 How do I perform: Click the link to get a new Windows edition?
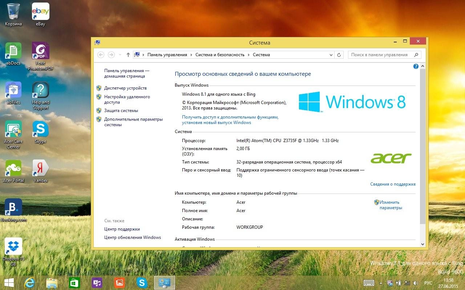[x=230, y=120]
